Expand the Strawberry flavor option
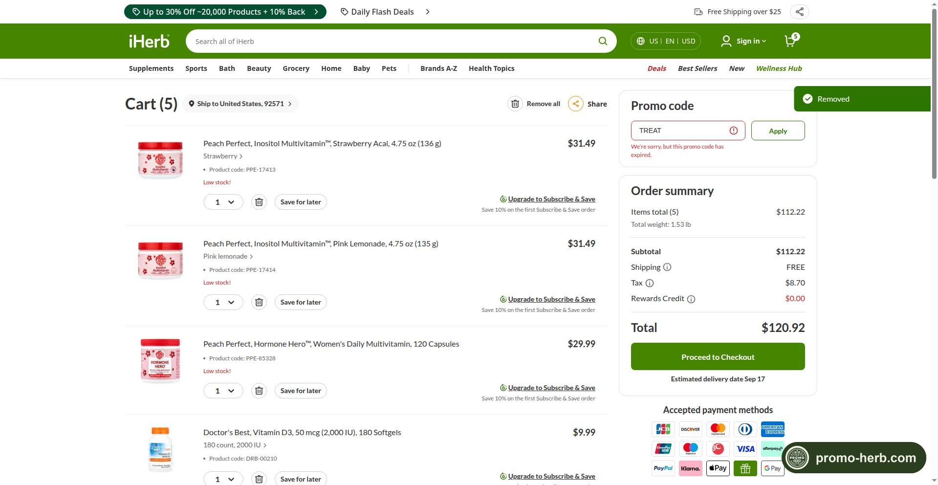938x485 pixels. [223, 156]
